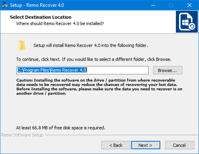Close the Setup window with X
This screenshot has width=199, height=154.
(x=189, y=5)
